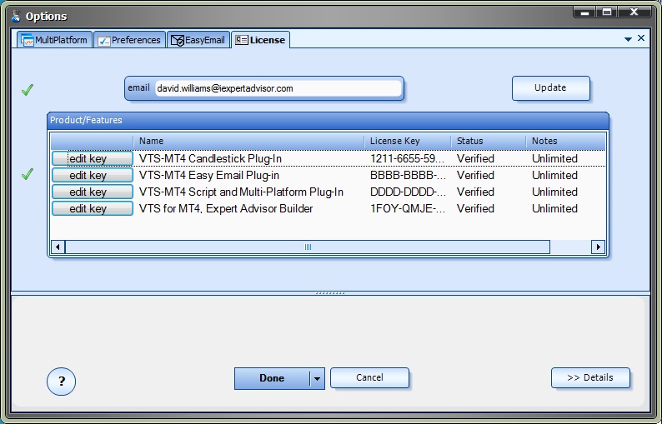Edit key for VTS-MT4 Easy Email Plug-in

click(93, 175)
